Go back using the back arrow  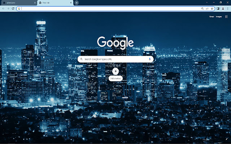coord(3,9)
